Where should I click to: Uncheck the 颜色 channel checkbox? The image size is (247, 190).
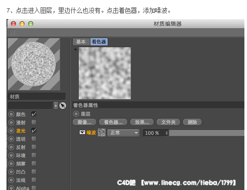point(34,114)
